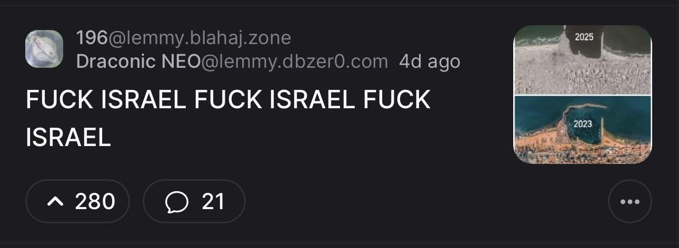Click the 280 upvote count
Image resolution: width=679 pixels, height=248 pixels.
pyautogui.click(x=95, y=201)
